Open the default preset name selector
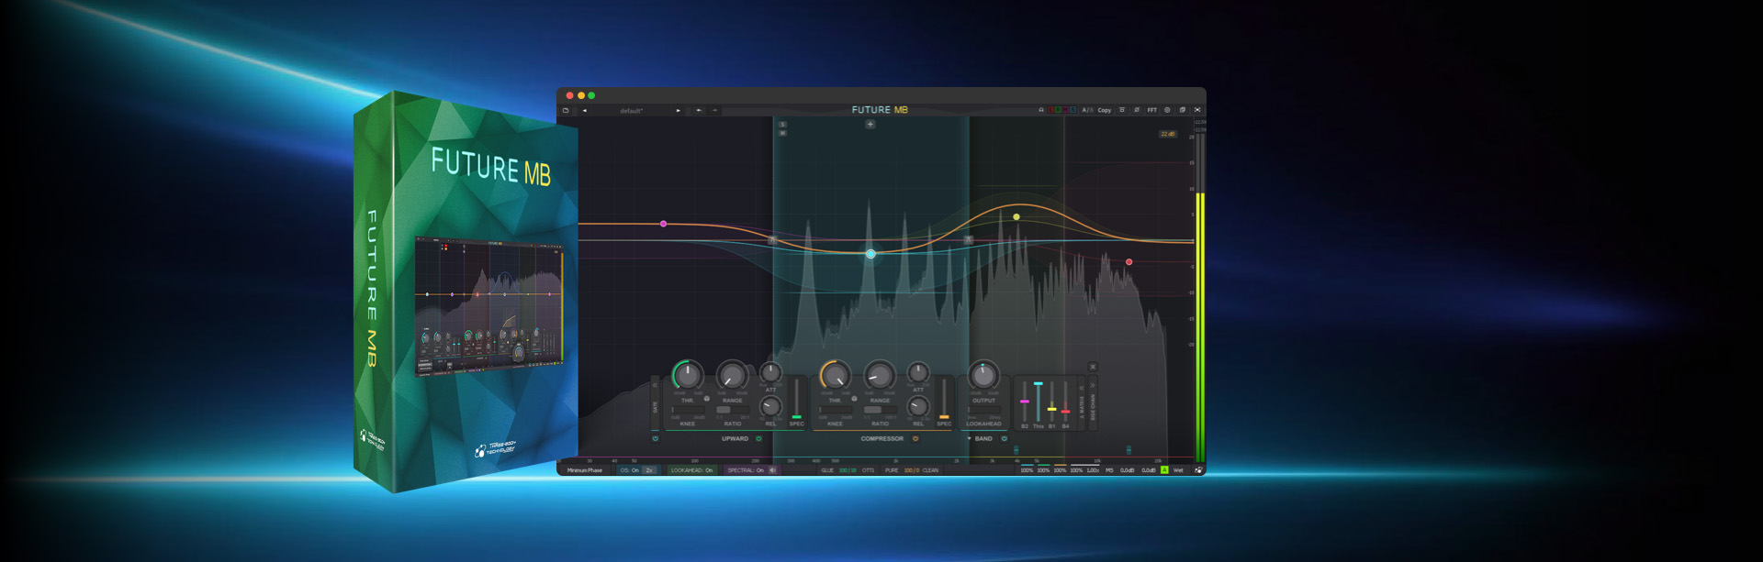This screenshot has width=1763, height=562. (632, 110)
